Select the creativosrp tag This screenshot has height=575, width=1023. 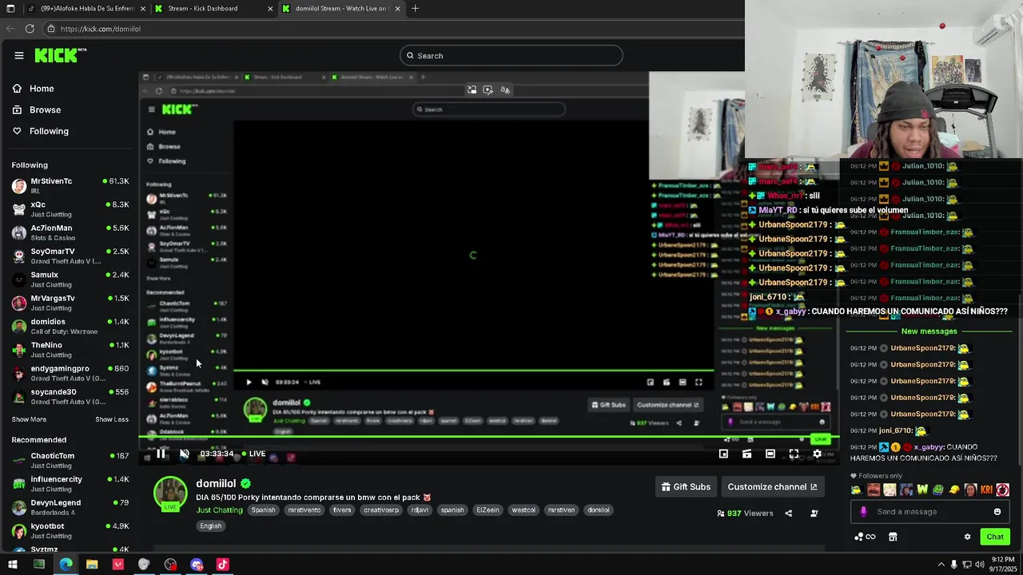(381, 510)
